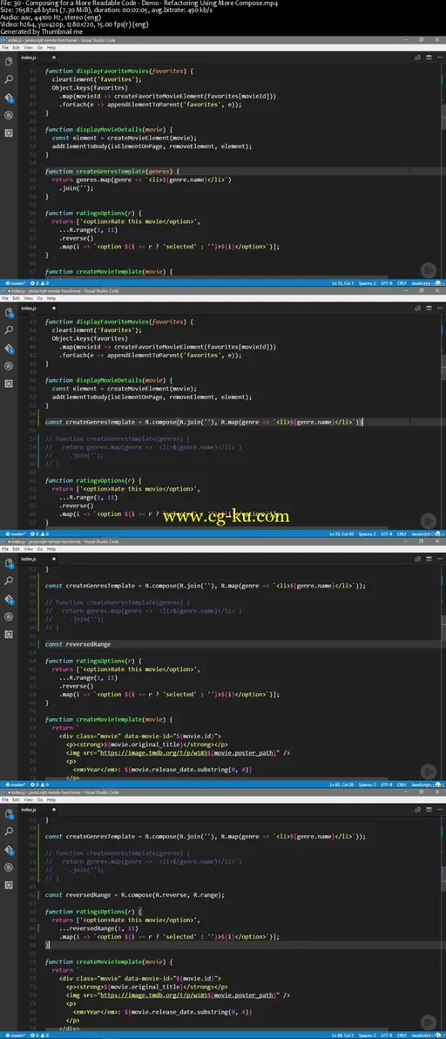
Task: Click 'clearElement('favorites');' line in second frame
Action: pyautogui.click(x=98, y=329)
